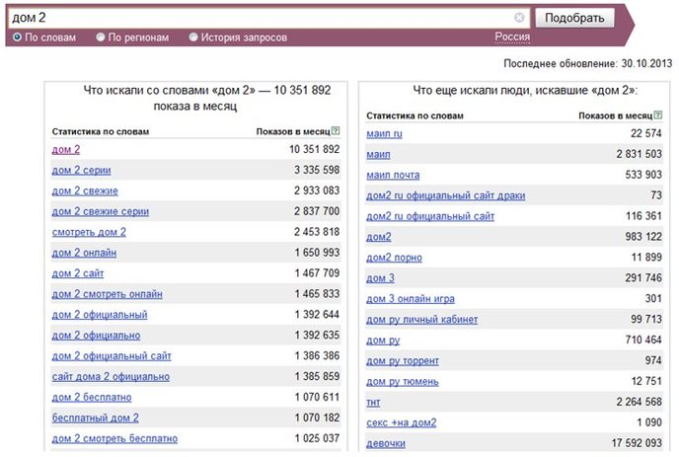Image resolution: width=679 pixels, height=457 pixels.
Task: Click into the search field containing "дом 2"
Action: [x=260, y=18]
